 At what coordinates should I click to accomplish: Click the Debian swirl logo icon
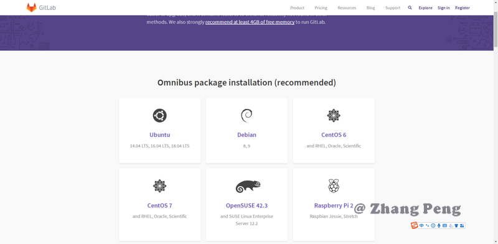click(x=247, y=115)
